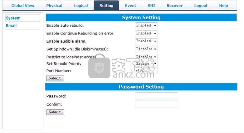This screenshot has height=133, width=244.
Task: Select System in the sidebar
Action: coord(22,18)
